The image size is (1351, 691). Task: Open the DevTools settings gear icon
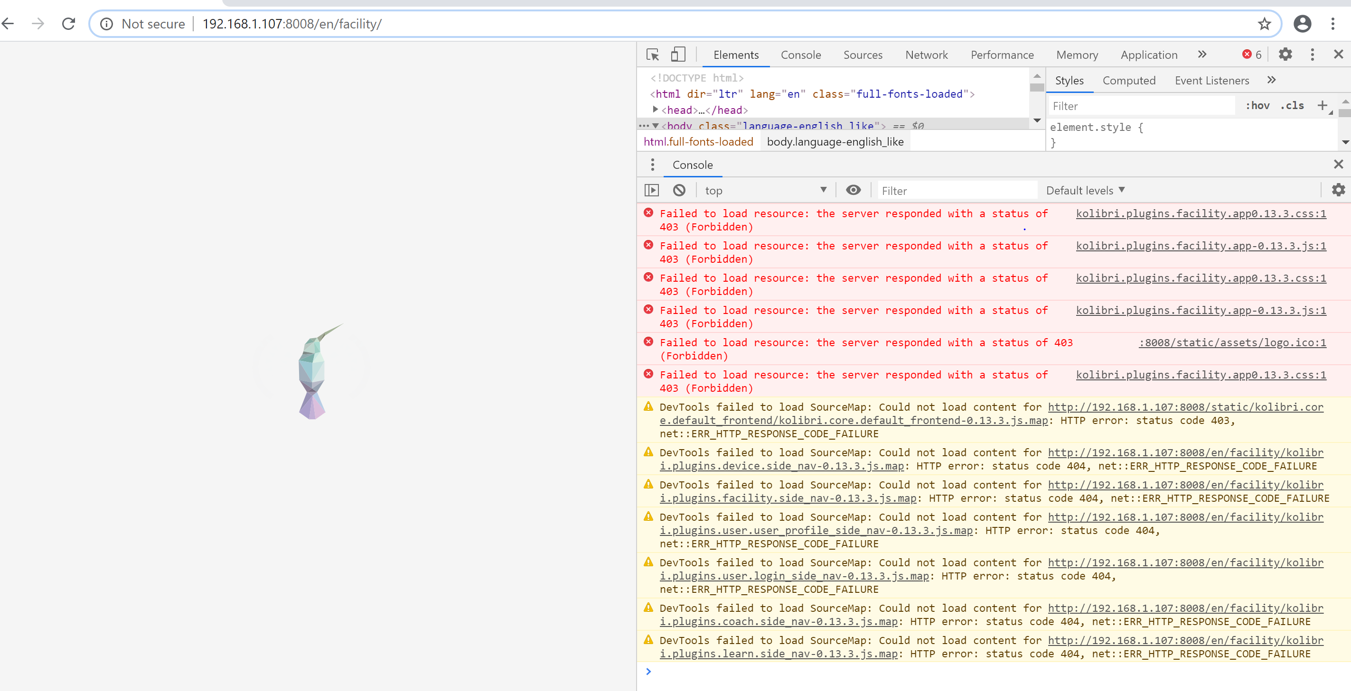tap(1285, 55)
